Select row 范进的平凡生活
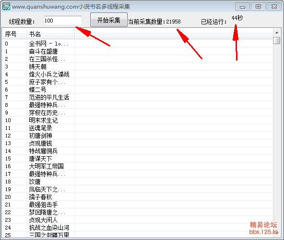 tap(138, 97)
